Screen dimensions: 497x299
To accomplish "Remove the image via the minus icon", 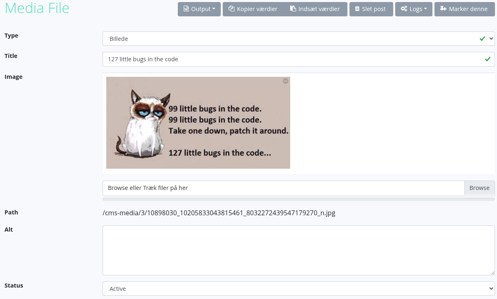I will (x=286, y=81).
